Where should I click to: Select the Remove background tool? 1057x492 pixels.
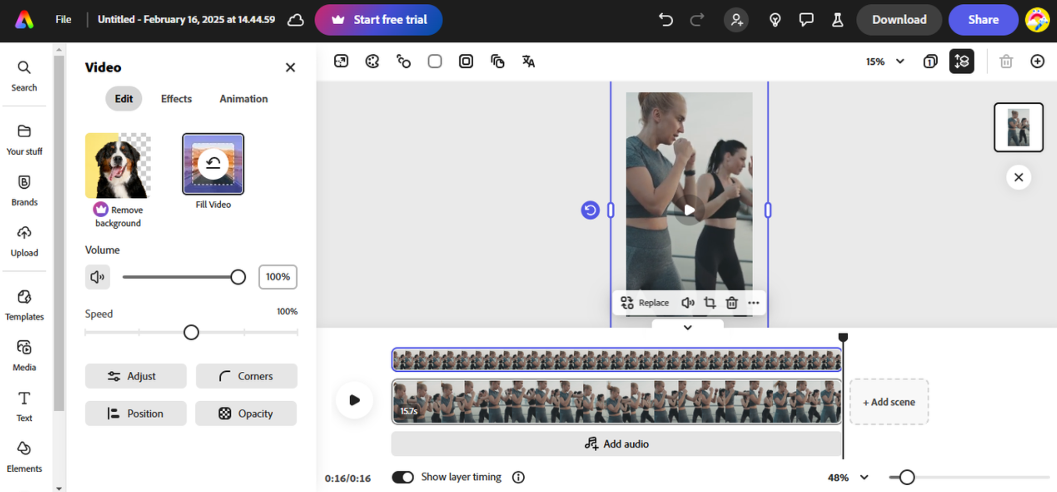(117, 165)
